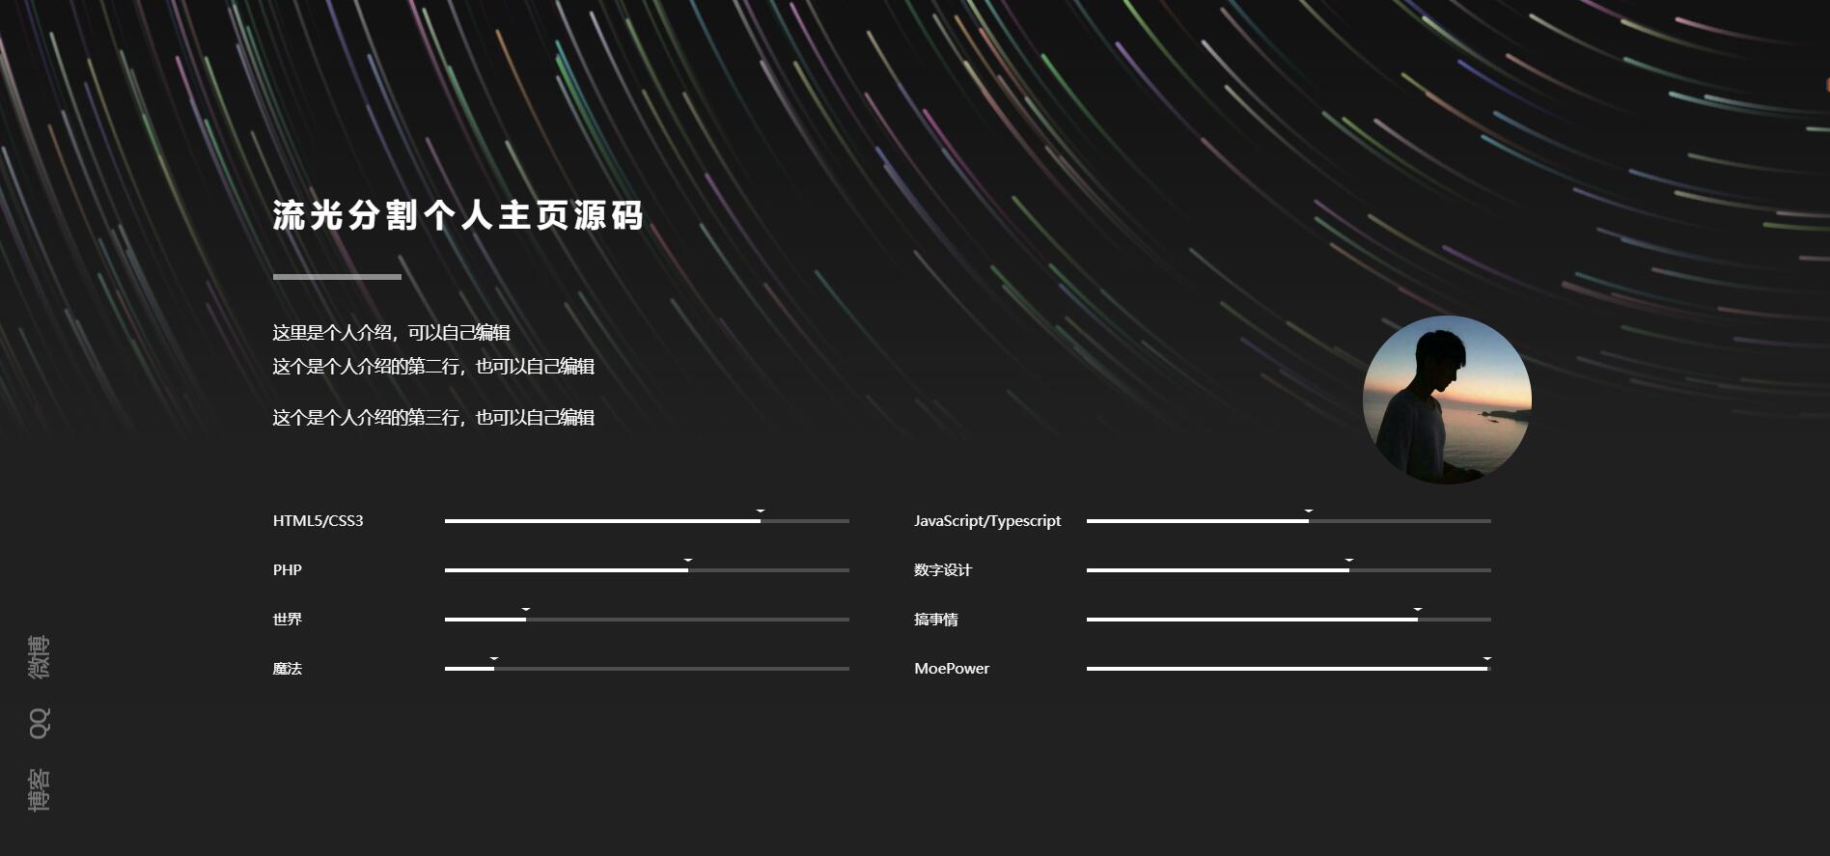
Task: Click the MoePower skill progress bar
Action: pyautogui.click(x=1289, y=669)
